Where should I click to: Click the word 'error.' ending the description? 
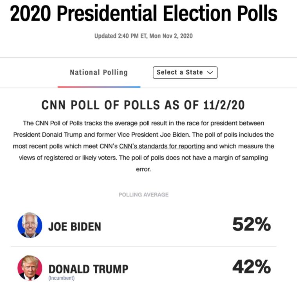pos(143,170)
